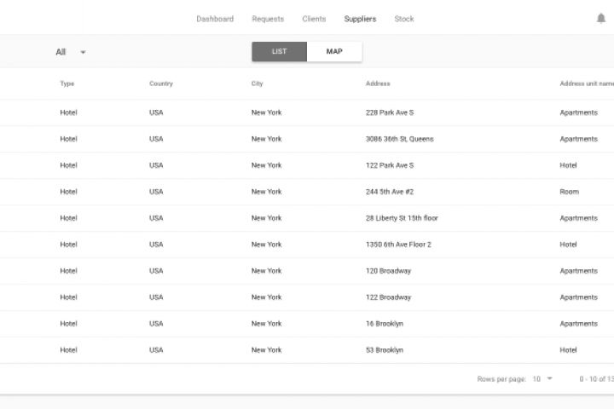Select address 1350 6th Ave Floor 2
614x409 pixels.
tap(398, 245)
